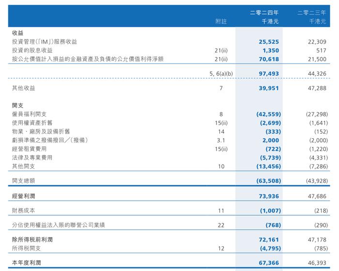339x271 pixels.
Task: Click the 2023 value (152)
Action: click(321, 131)
